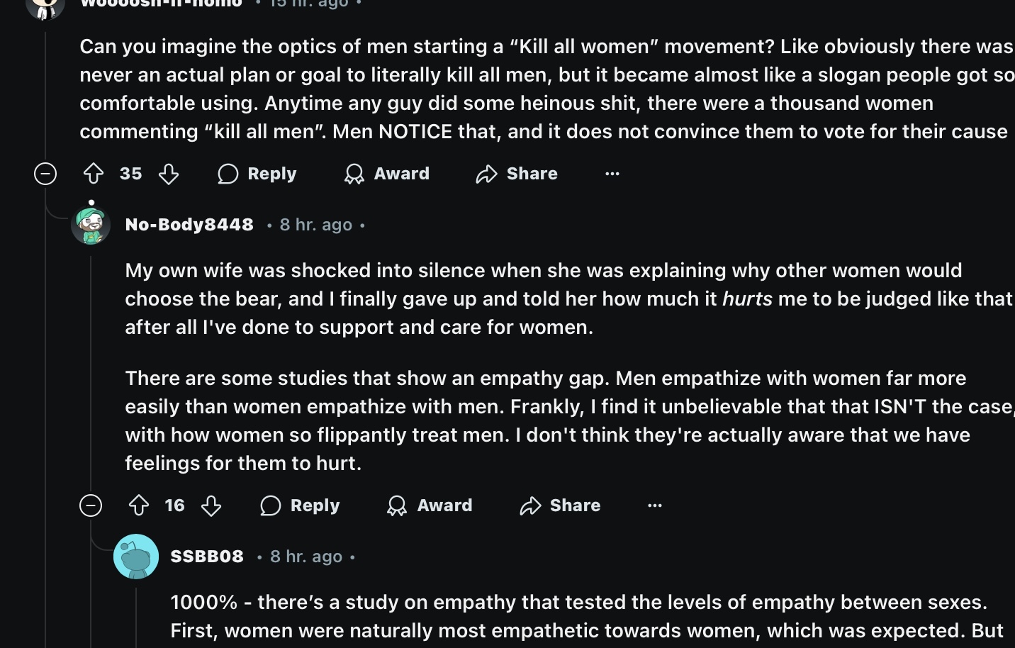Open more options for the 35-point comment
This screenshot has width=1015, height=648.
pos(612,174)
